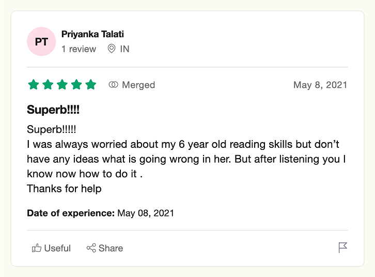Image resolution: width=375 pixels, height=277 pixels.
Task: Click the Merged overlapping-circles icon
Action: [113, 84]
